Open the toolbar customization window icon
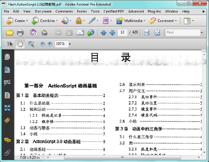The image size is (209, 162). click(x=187, y=21)
